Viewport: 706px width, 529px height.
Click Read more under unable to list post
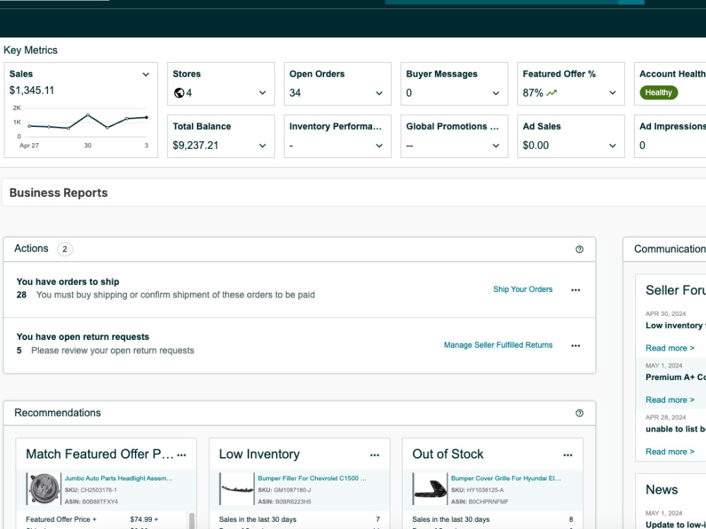coord(669,451)
